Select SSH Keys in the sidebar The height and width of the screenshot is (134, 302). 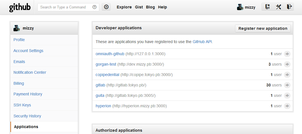[x=22, y=105]
